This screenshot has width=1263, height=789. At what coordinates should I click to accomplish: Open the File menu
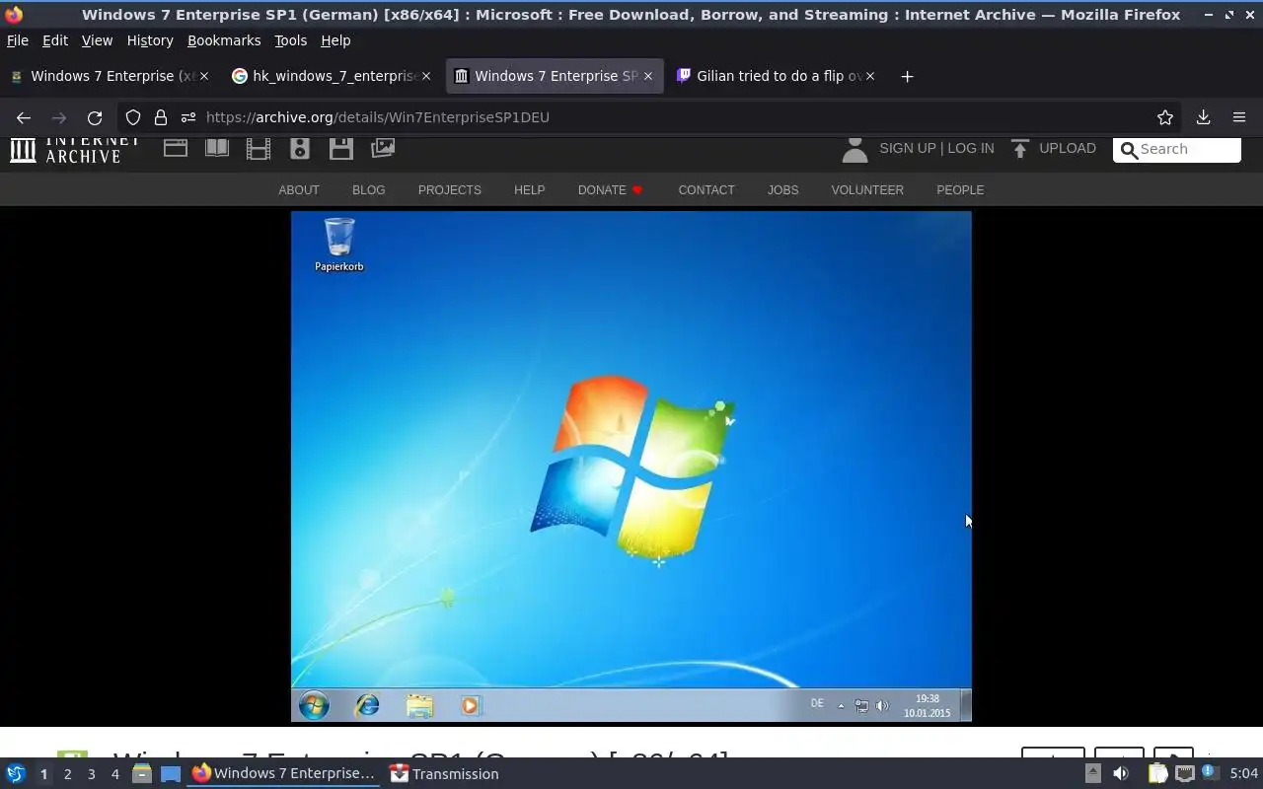(18, 40)
